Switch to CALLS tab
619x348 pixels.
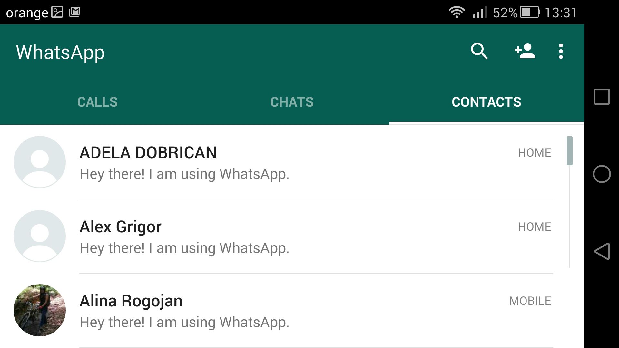[97, 101]
